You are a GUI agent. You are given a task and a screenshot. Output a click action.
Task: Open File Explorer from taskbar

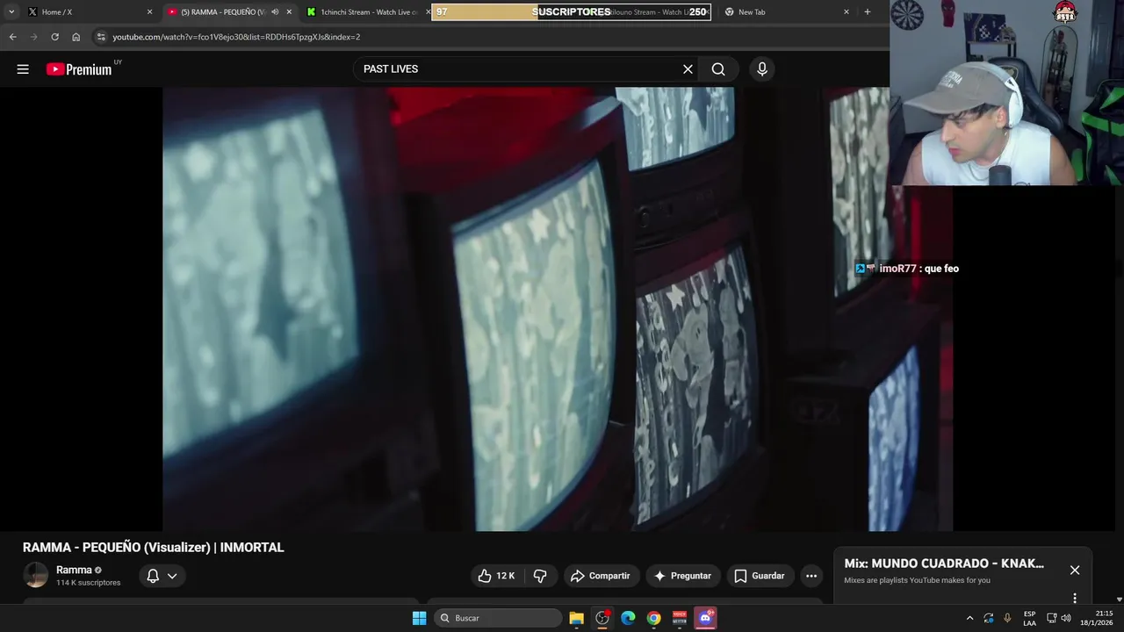tap(576, 618)
